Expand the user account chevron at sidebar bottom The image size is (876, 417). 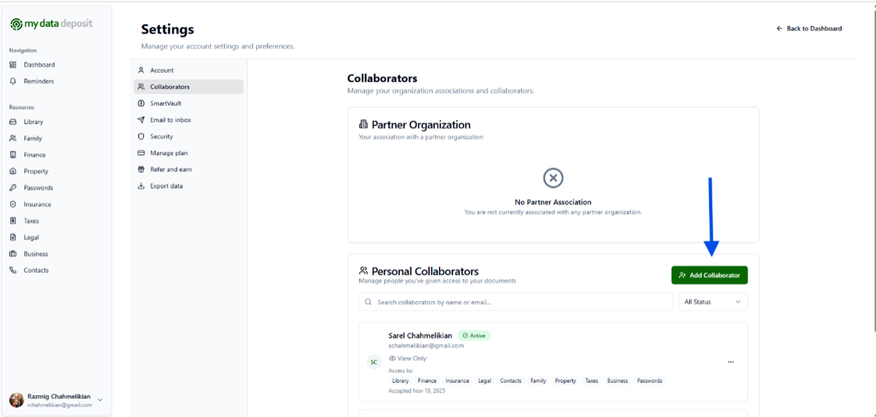pos(101,400)
